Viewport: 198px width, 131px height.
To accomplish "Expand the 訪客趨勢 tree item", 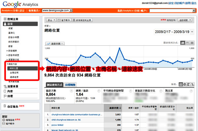I will click(x=7, y=51).
